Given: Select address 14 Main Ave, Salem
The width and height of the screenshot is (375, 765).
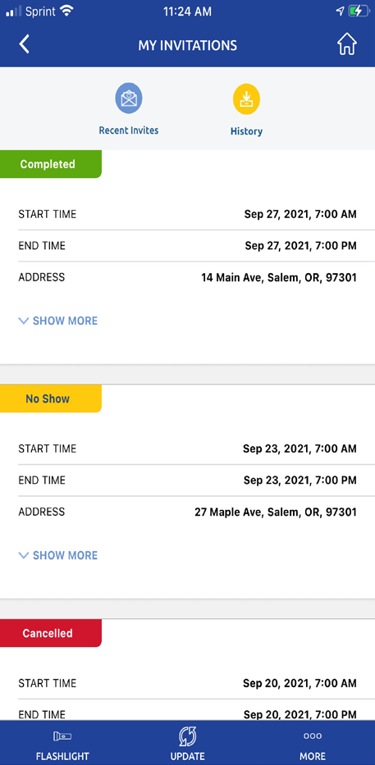Looking at the screenshot, I should pyautogui.click(x=279, y=278).
